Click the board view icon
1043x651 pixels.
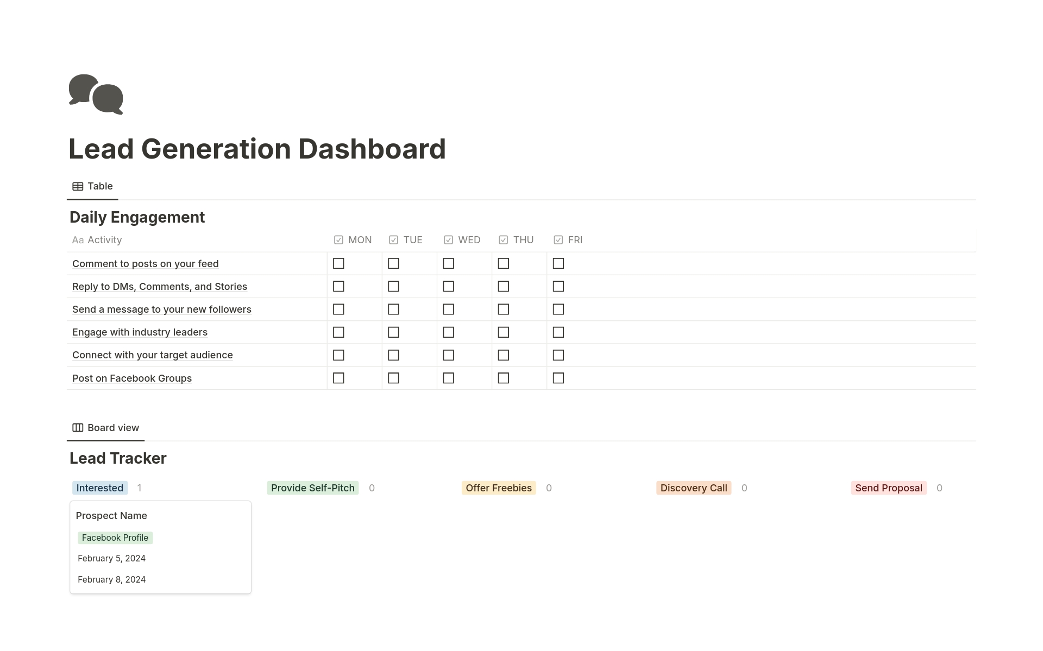pyautogui.click(x=78, y=428)
